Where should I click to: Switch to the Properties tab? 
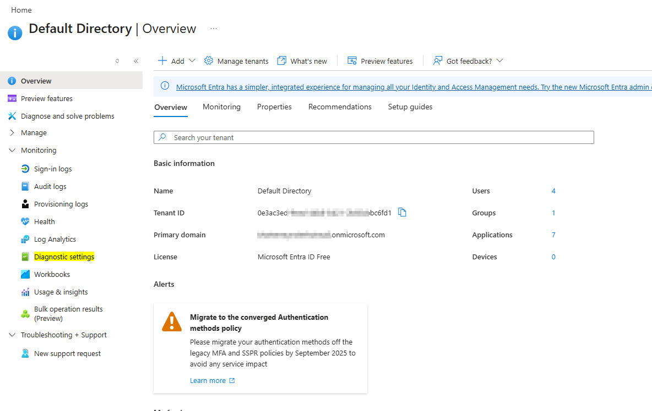coord(274,107)
